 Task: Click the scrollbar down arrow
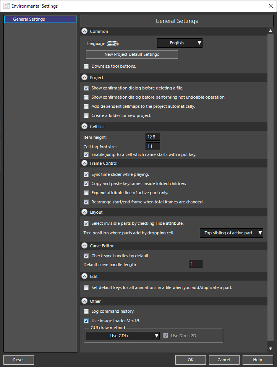pyautogui.click(x=271, y=349)
